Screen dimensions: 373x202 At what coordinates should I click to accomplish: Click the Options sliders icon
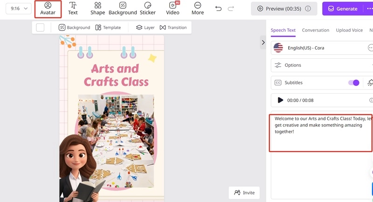click(278, 65)
